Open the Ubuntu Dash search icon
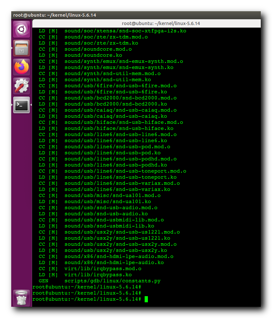 21,29
